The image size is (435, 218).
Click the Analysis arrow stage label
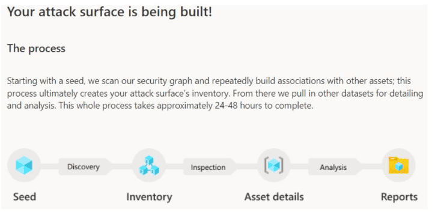[333, 167]
